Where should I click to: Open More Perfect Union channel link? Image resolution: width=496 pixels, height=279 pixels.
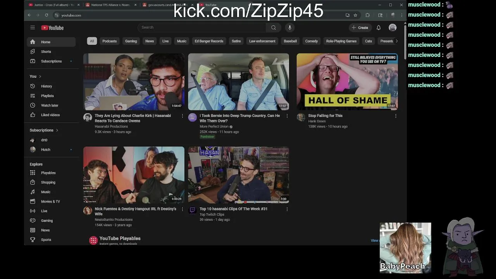point(214,126)
